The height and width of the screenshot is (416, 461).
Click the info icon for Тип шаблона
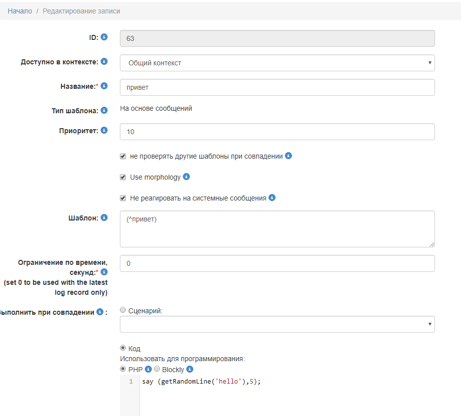coord(103,110)
